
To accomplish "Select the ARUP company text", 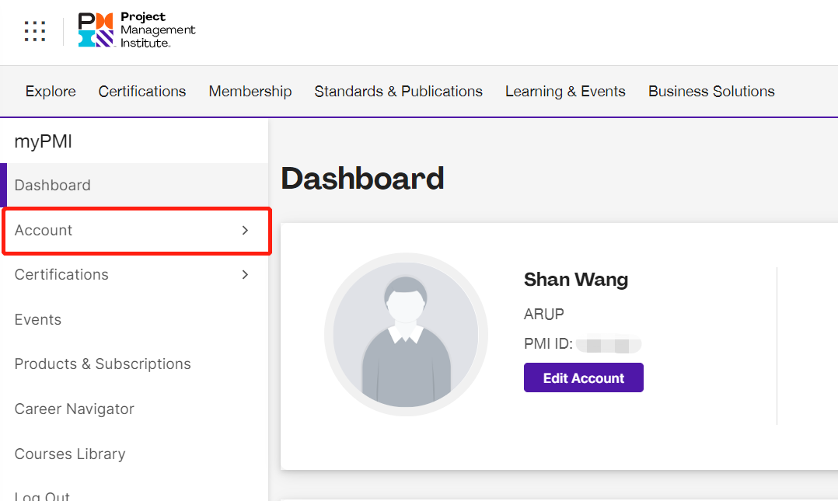I will [x=543, y=314].
